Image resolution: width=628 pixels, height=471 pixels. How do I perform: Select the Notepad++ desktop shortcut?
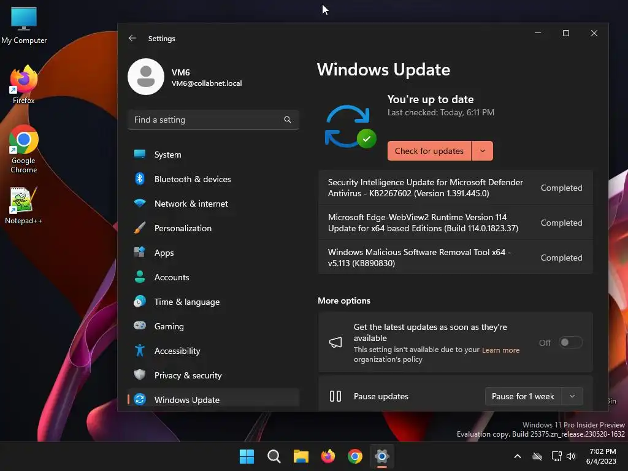tap(24, 206)
